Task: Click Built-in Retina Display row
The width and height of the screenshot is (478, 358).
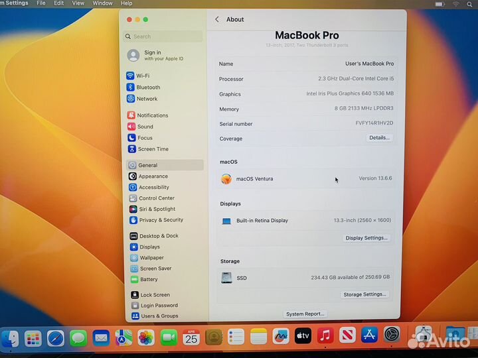Action: (x=306, y=220)
